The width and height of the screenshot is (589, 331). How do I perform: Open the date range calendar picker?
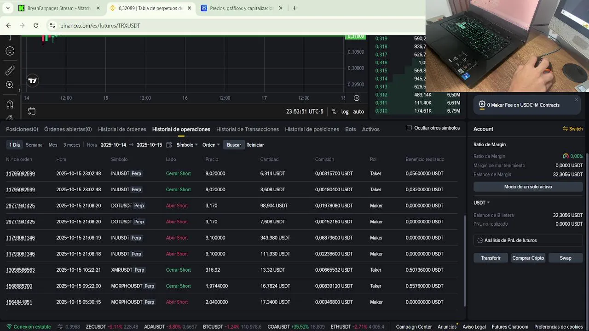click(x=169, y=145)
